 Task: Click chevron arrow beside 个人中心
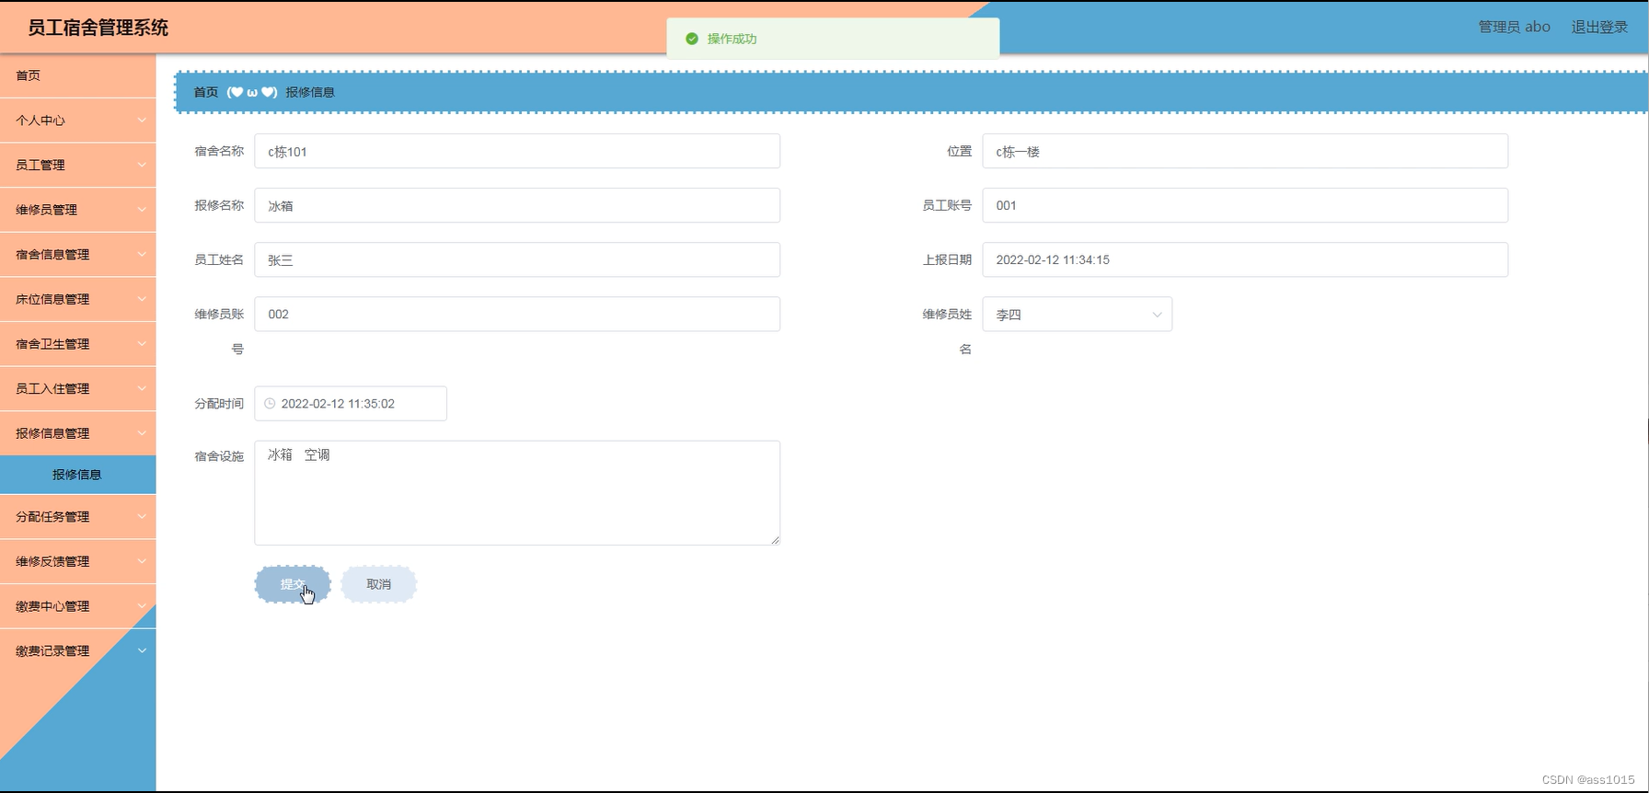(142, 121)
